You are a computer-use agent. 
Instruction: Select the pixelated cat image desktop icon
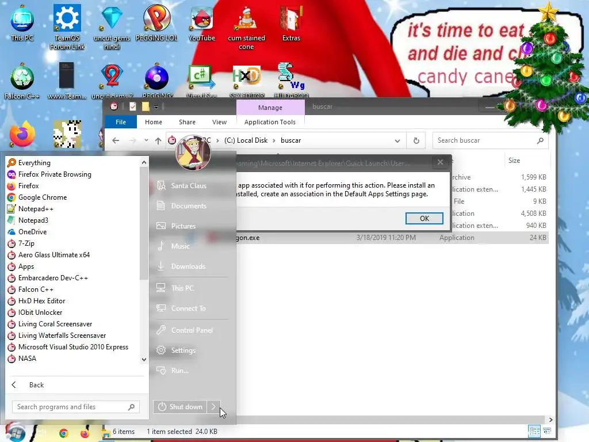coord(67,134)
